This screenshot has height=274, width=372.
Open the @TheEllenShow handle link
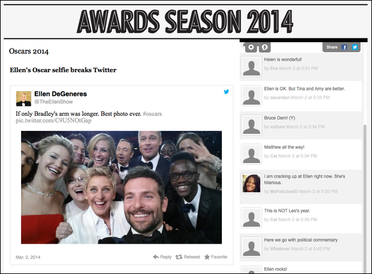pyautogui.click(x=53, y=102)
